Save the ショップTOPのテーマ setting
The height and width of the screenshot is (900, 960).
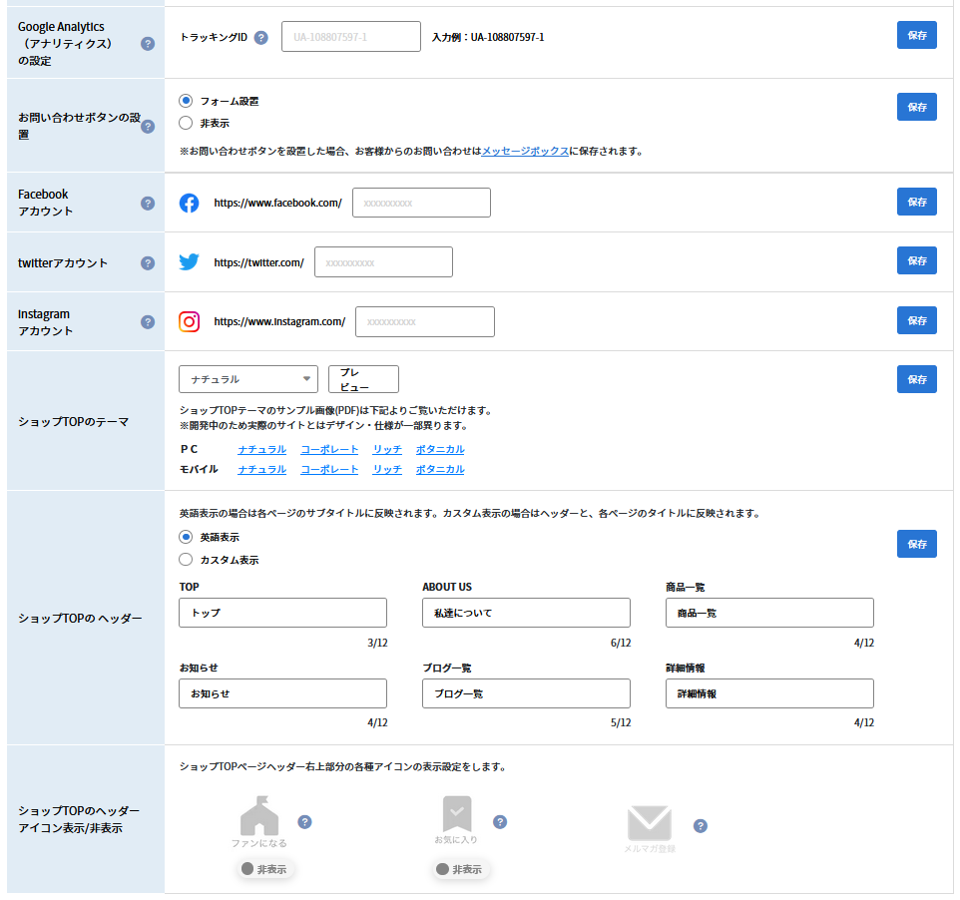916,379
